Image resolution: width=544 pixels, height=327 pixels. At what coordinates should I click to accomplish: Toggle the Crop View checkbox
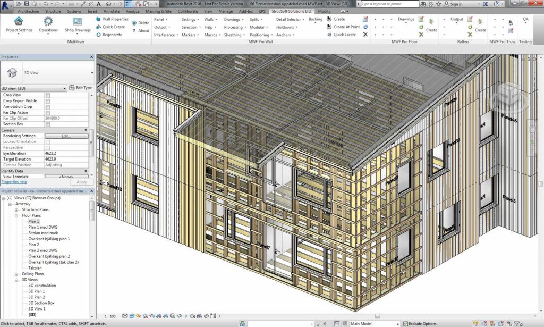coord(48,95)
